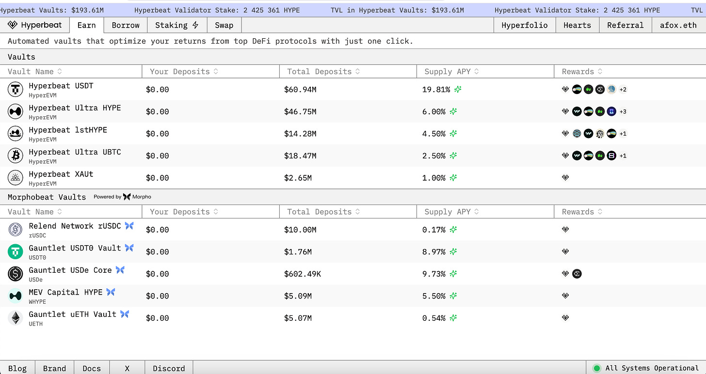Sort Morphobeat Vaults by Total Deposits
The width and height of the screenshot is (706, 374).
click(323, 212)
